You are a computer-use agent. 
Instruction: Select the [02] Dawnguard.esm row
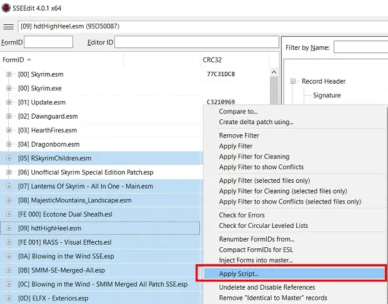(x=101, y=116)
